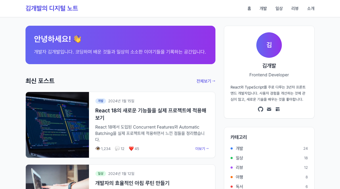
Task: Select the 독서 category with count 6
Action: [x=269, y=186]
